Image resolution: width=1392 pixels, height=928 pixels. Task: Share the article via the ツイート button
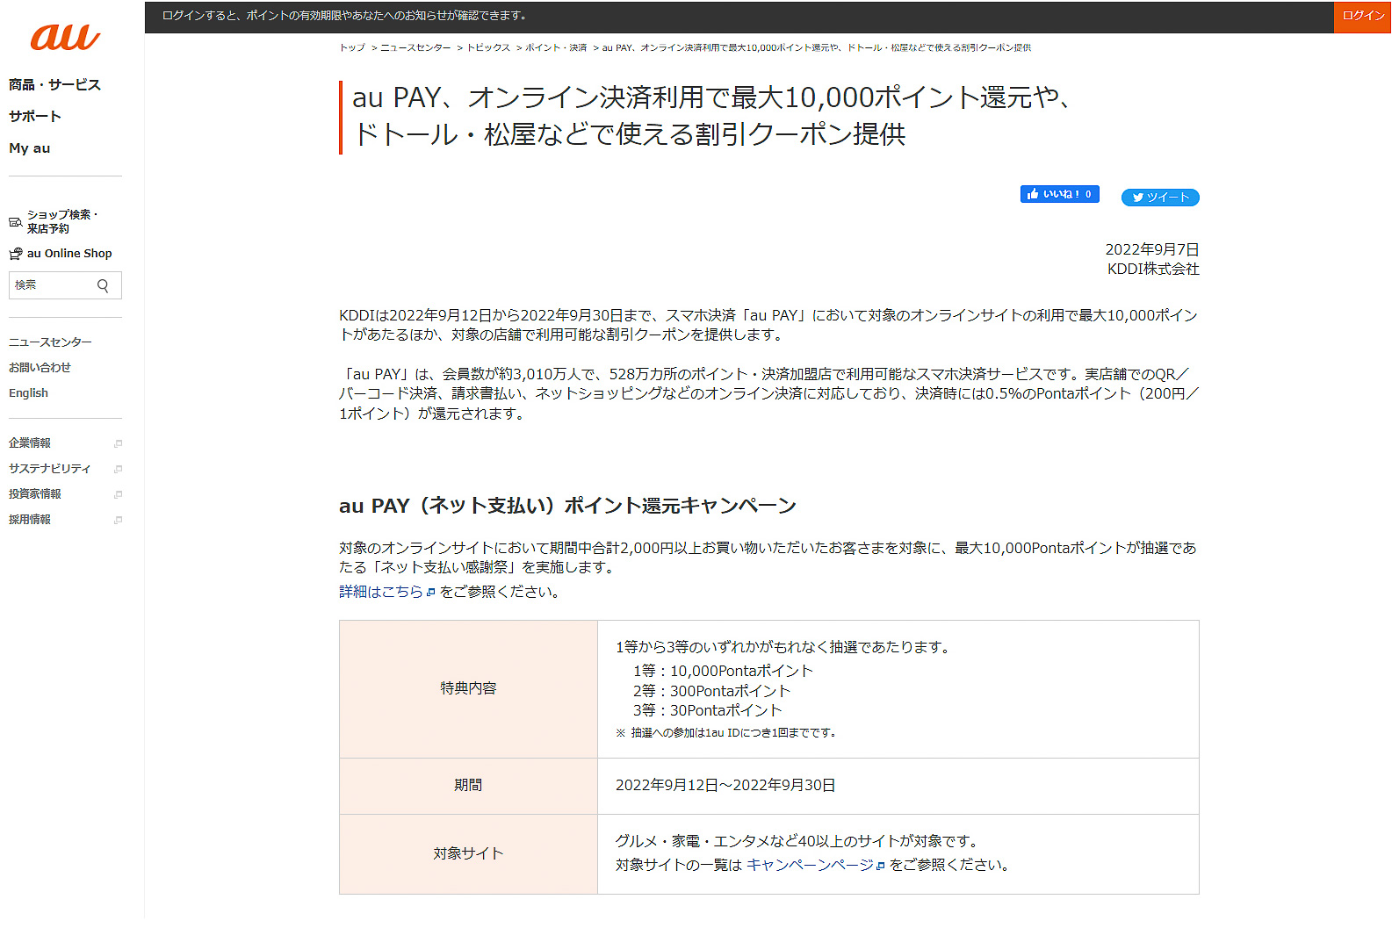1160,198
